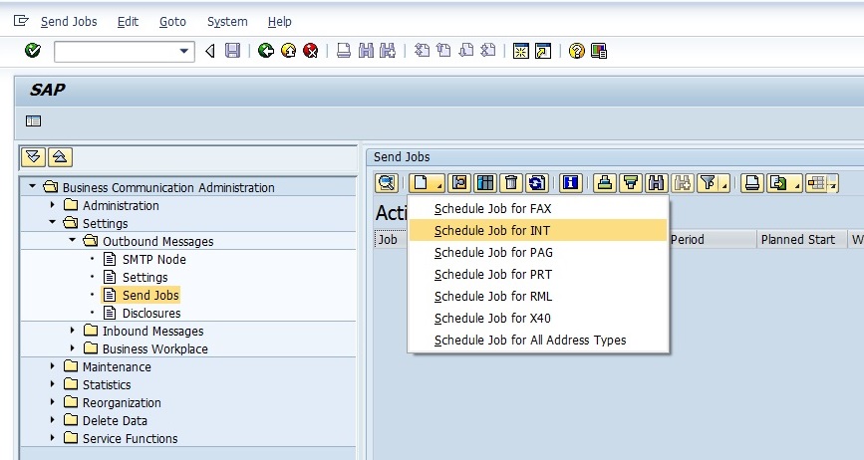Open the System menu
The image size is (864, 460).
click(x=227, y=22)
